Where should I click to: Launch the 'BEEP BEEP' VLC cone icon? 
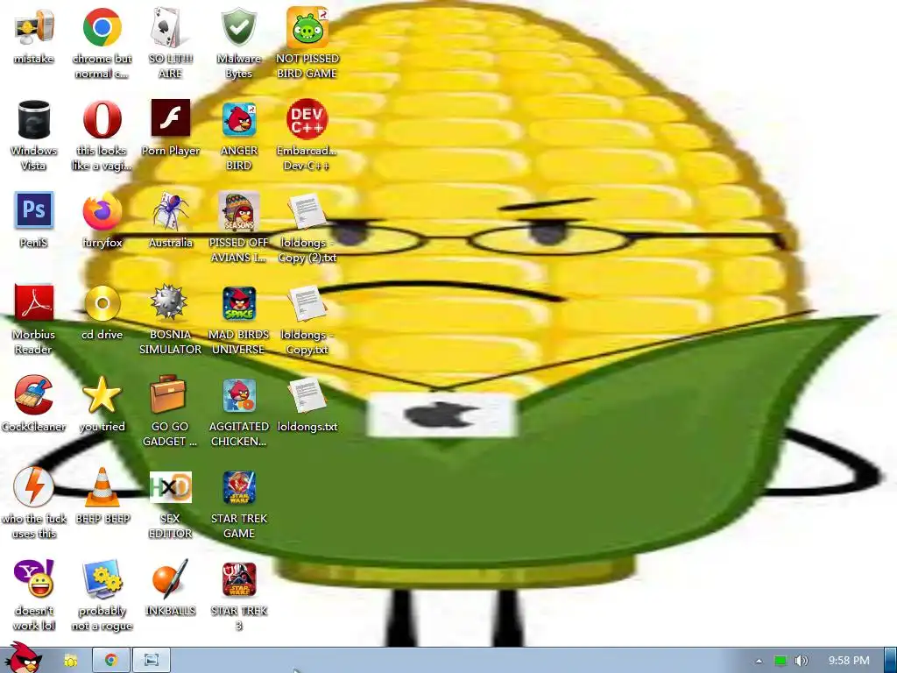(102, 487)
